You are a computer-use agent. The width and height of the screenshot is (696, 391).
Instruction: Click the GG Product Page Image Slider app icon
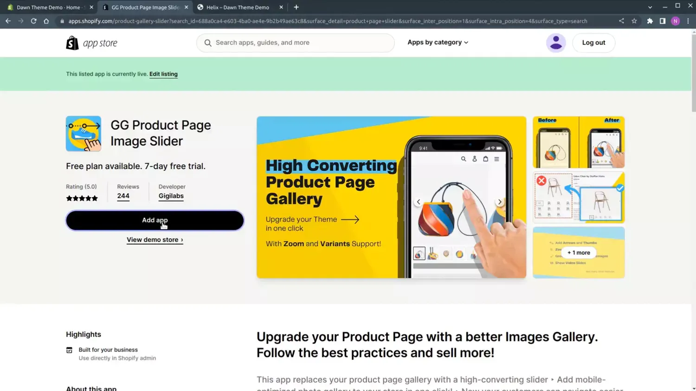coord(84,133)
